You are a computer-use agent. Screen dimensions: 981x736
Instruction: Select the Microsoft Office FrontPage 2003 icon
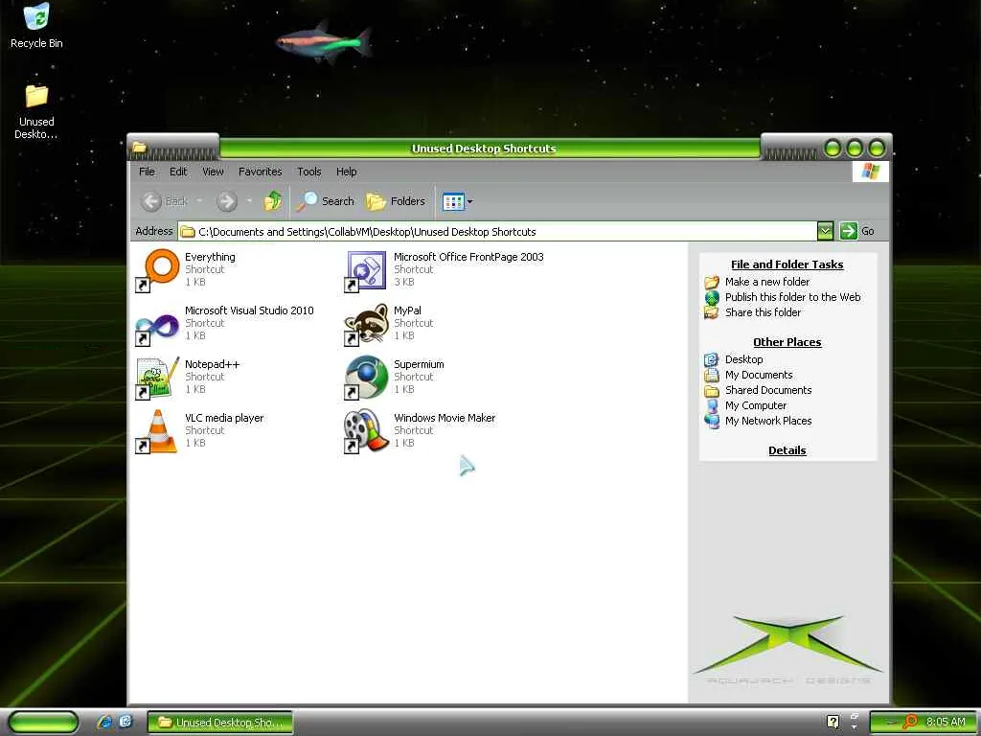tap(366, 270)
